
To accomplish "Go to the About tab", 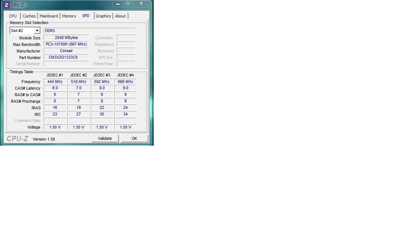I will [120, 16].
